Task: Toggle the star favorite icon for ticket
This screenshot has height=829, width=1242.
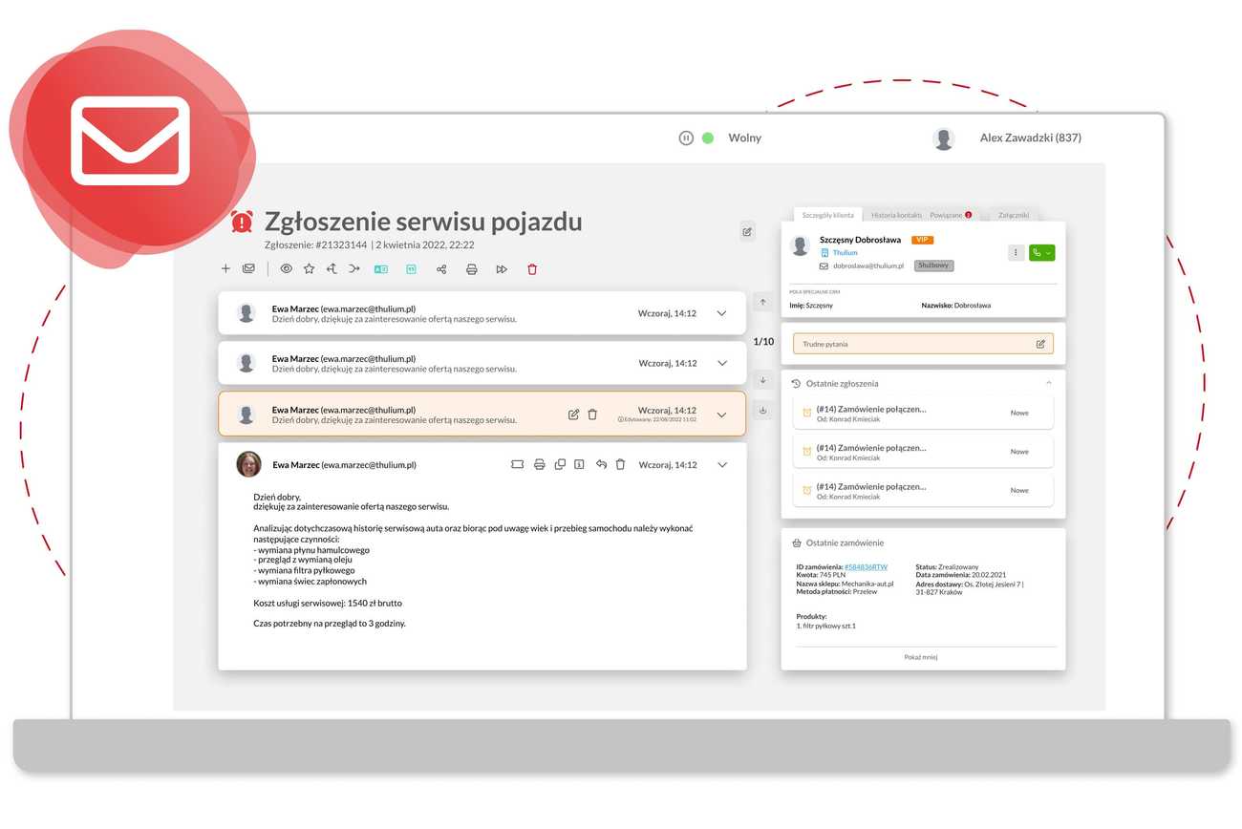Action: (309, 269)
